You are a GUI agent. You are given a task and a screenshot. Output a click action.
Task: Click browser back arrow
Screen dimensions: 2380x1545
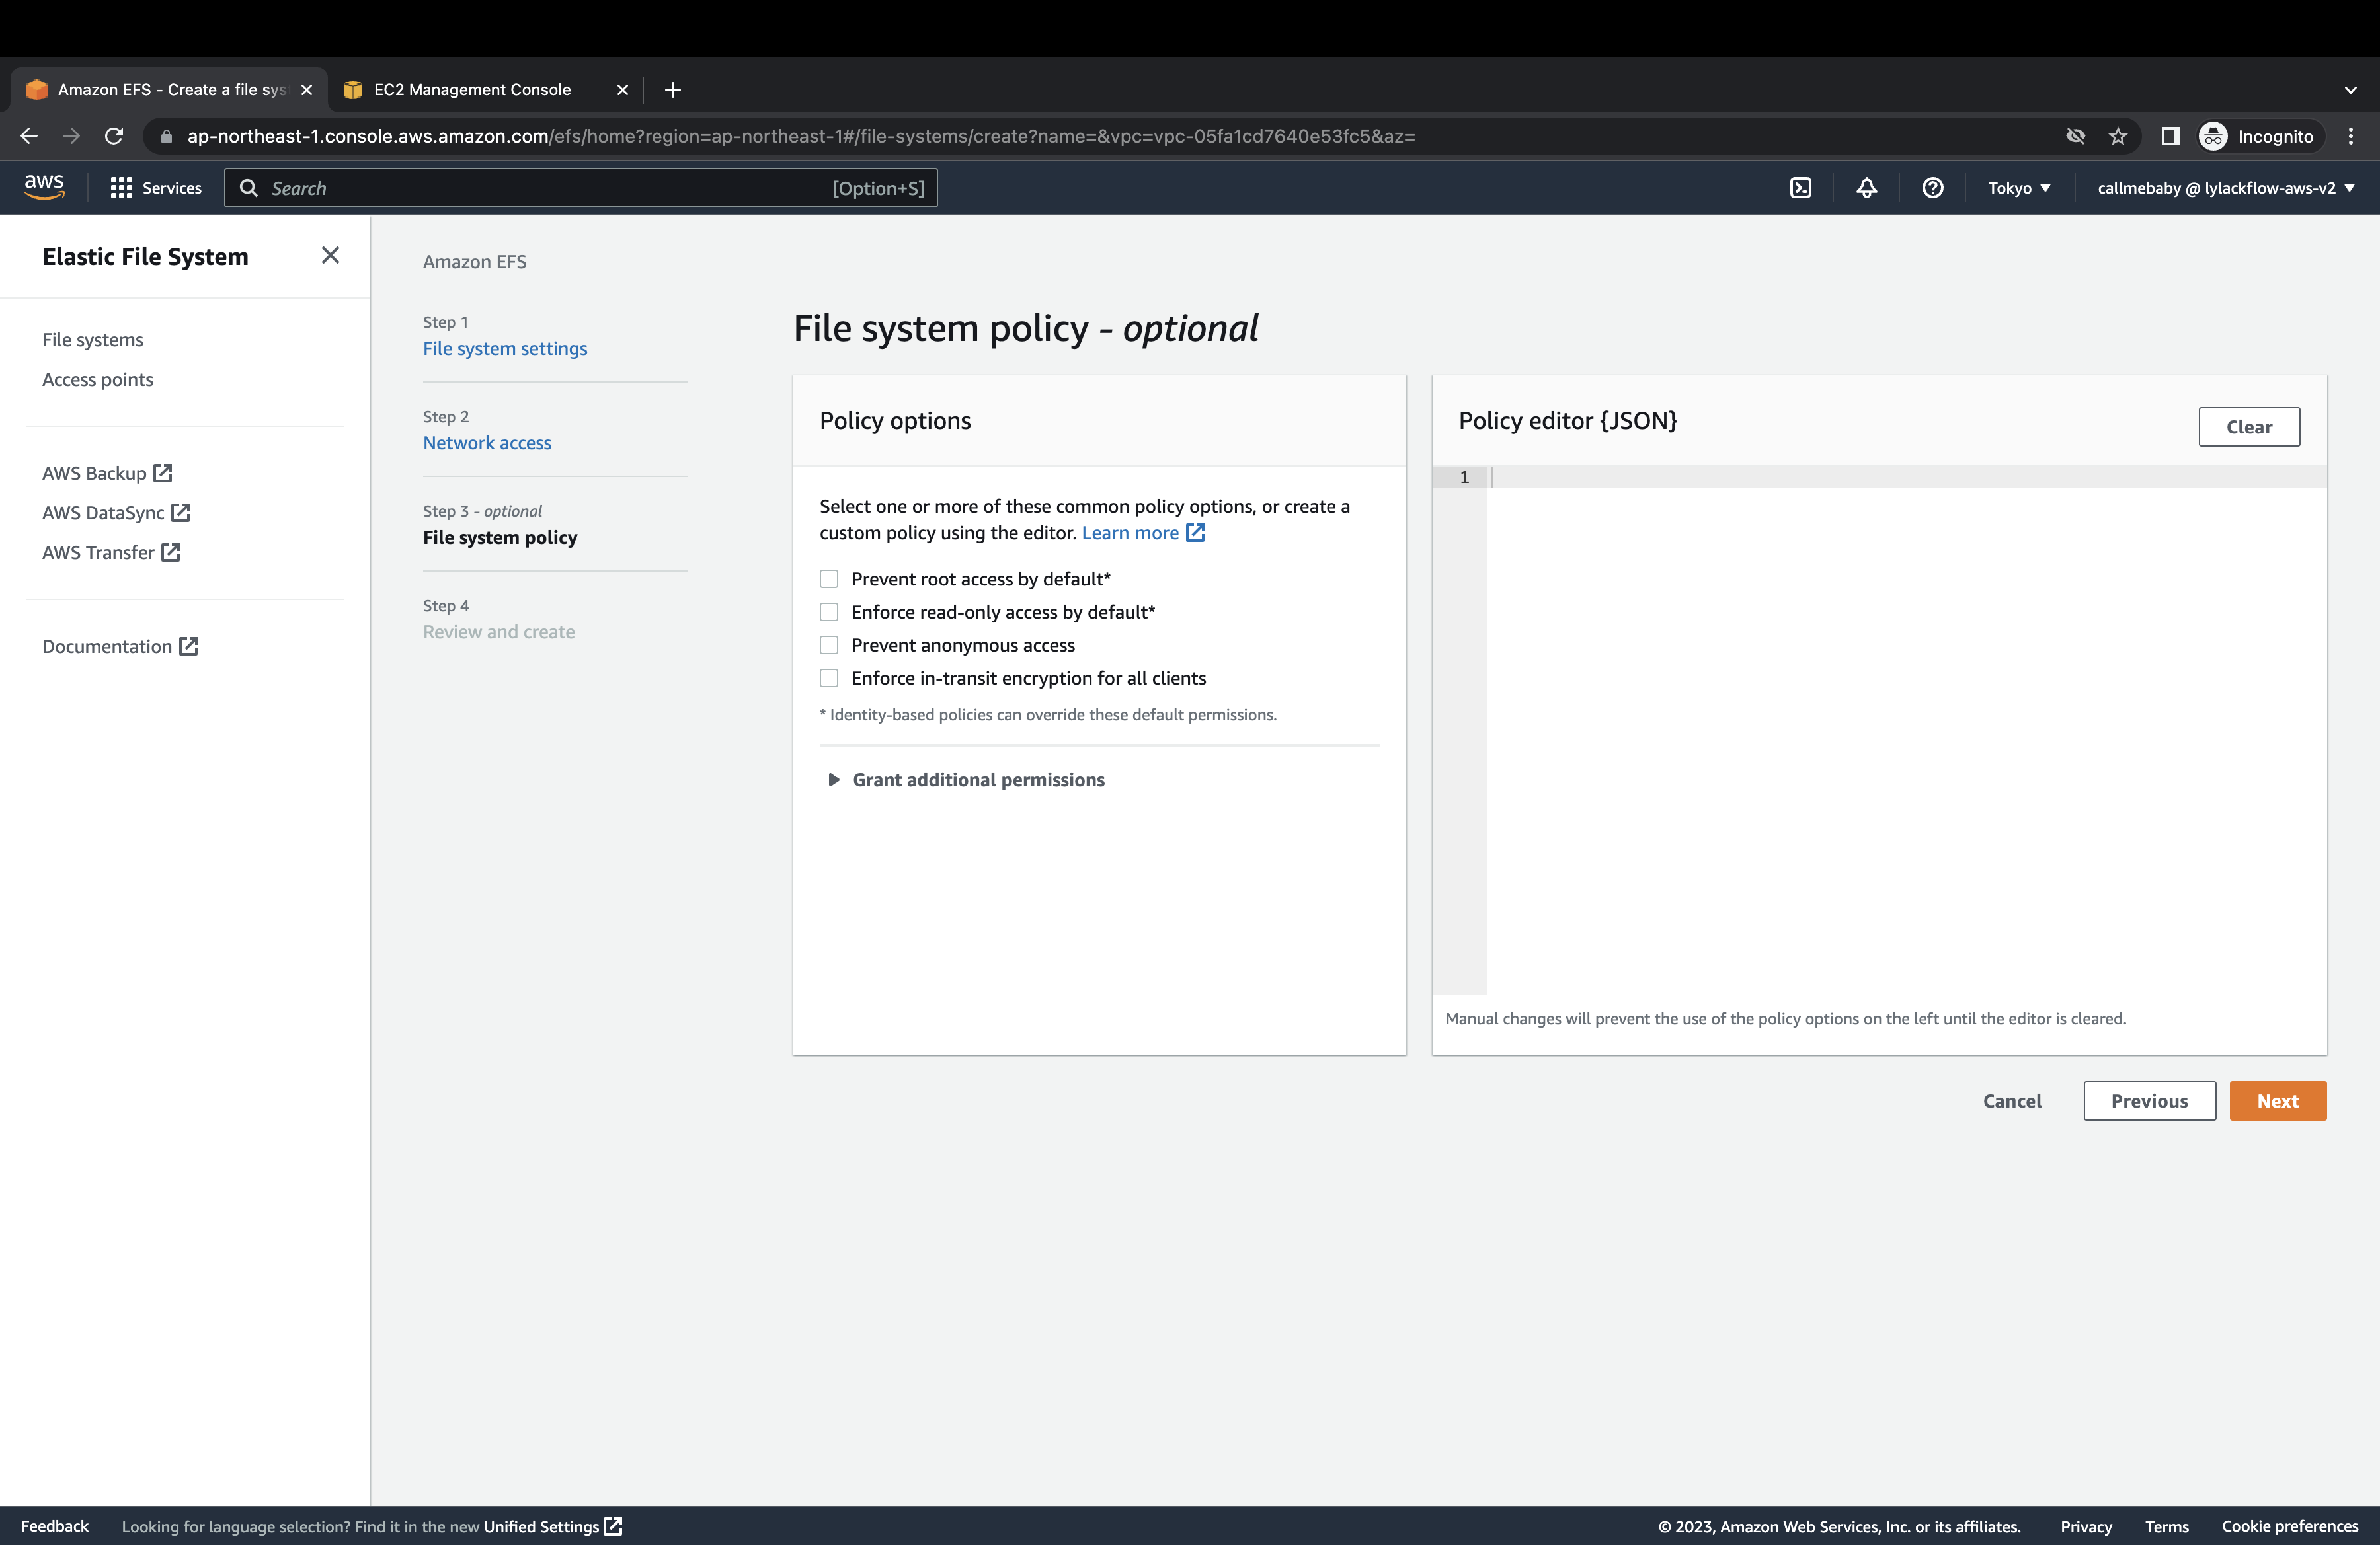coord(29,136)
